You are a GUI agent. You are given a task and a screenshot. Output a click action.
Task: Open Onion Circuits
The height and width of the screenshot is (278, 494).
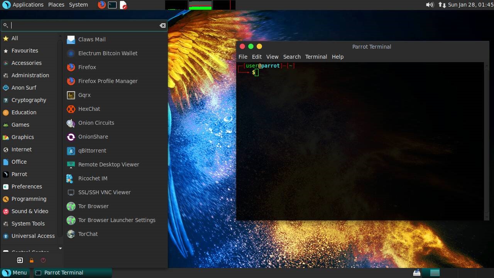[x=96, y=123]
